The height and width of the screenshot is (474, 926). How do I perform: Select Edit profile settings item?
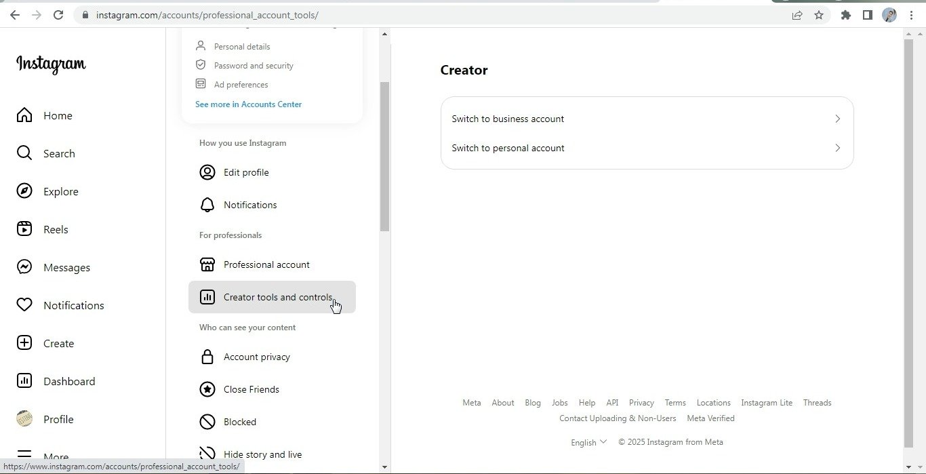point(272,172)
